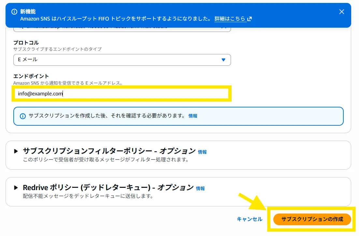Click the info icon in the blue banner
Viewport: 359px width, 236px height.
pos(14,12)
